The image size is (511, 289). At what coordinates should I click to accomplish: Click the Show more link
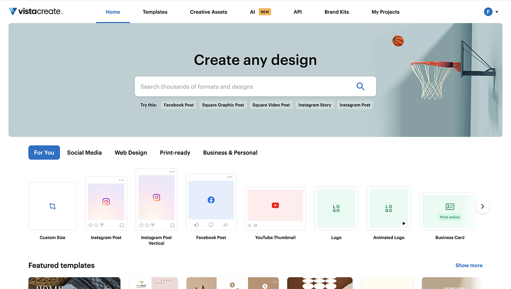point(469,265)
